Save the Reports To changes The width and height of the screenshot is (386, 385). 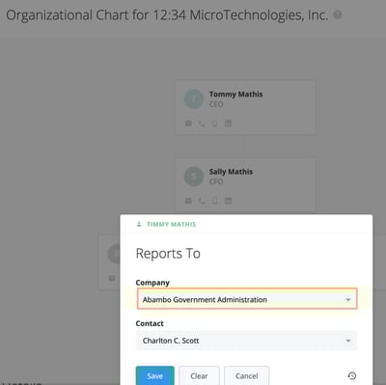click(155, 375)
